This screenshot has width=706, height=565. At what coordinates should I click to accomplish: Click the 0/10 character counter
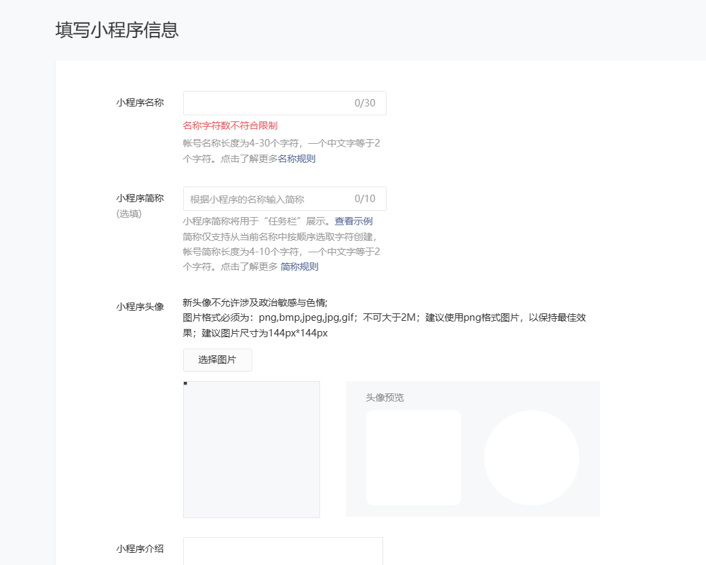(x=364, y=199)
